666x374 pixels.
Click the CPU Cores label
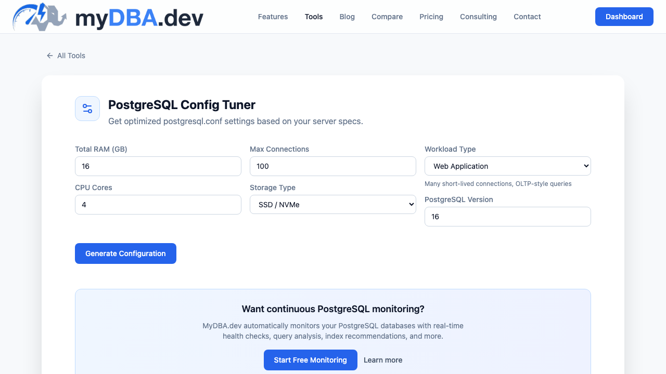[94, 188]
